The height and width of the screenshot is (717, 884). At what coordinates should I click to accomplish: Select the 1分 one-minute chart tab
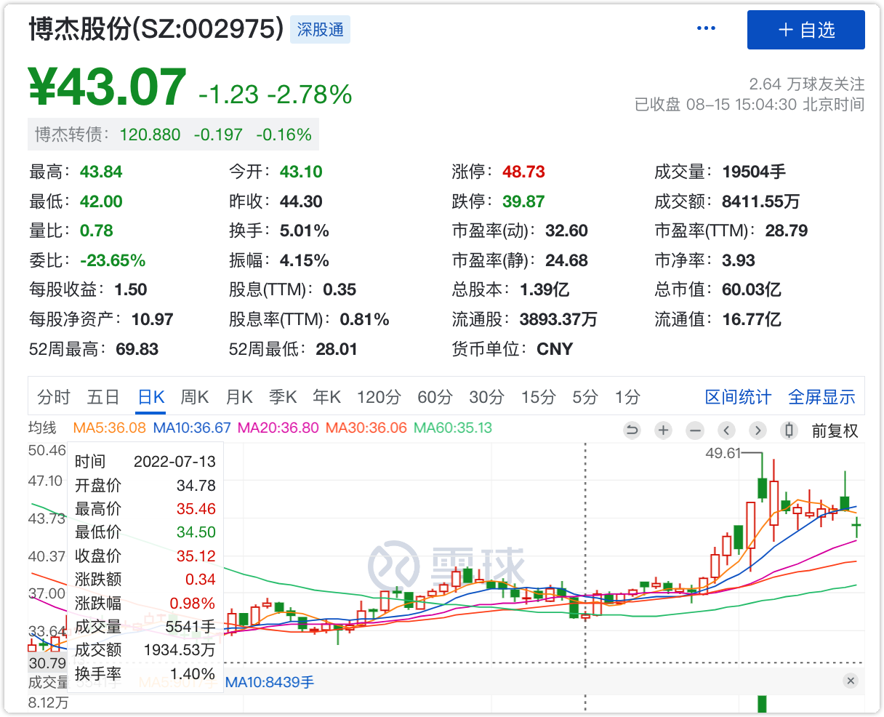pyautogui.click(x=627, y=397)
